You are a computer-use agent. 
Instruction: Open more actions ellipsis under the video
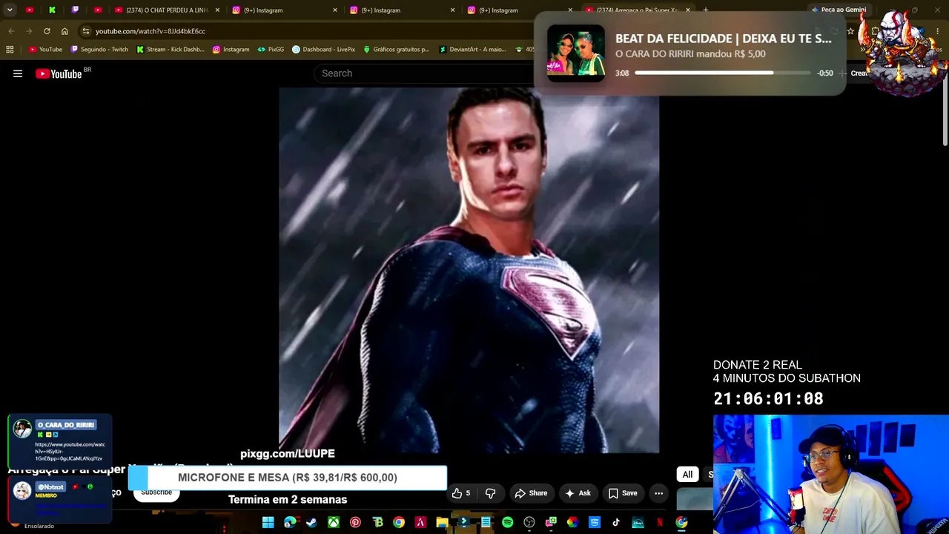click(x=658, y=493)
